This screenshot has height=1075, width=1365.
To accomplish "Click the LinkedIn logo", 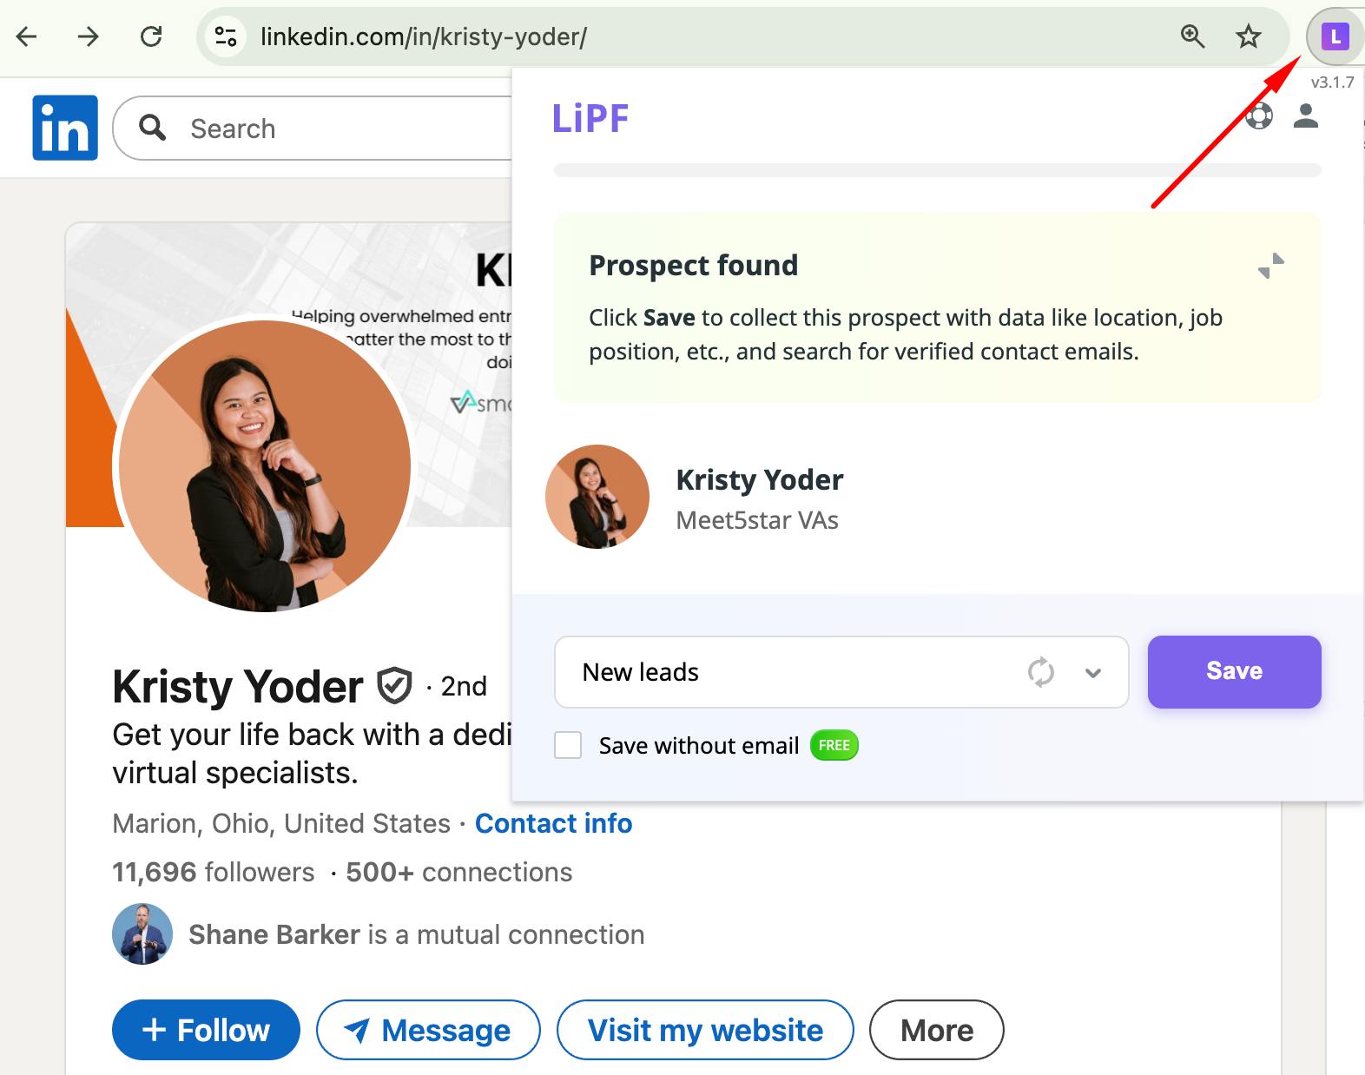I will click(x=65, y=128).
